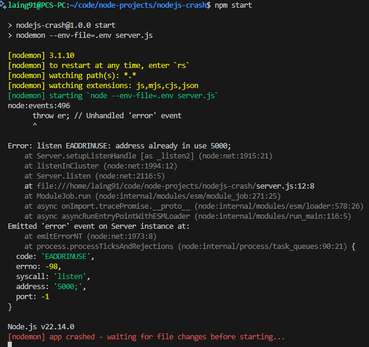Click the 'node:events:496' text
Image resolution: width=369 pixels, height=347 pixels.
pos(39,106)
